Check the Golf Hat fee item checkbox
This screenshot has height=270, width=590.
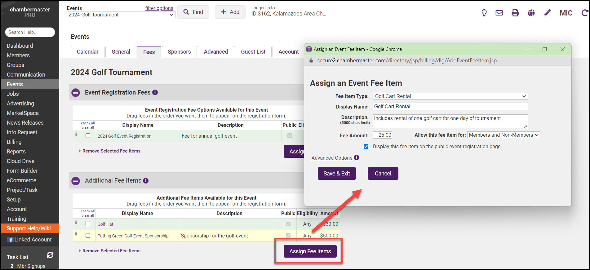point(88,224)
